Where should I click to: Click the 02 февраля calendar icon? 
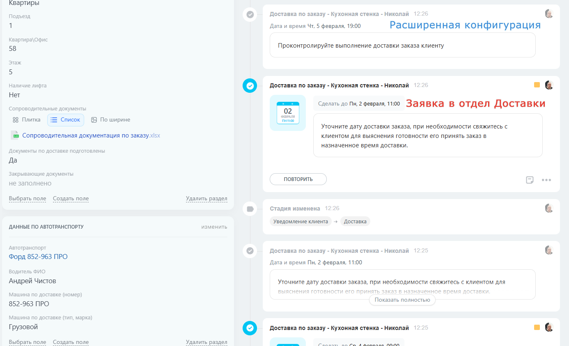coord(288,113)
